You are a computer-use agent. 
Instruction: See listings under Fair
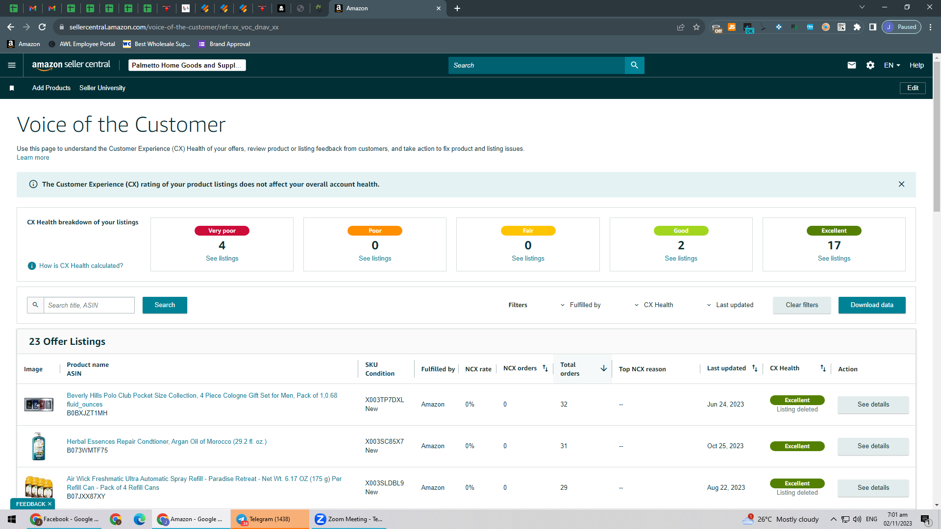(528, 259)
